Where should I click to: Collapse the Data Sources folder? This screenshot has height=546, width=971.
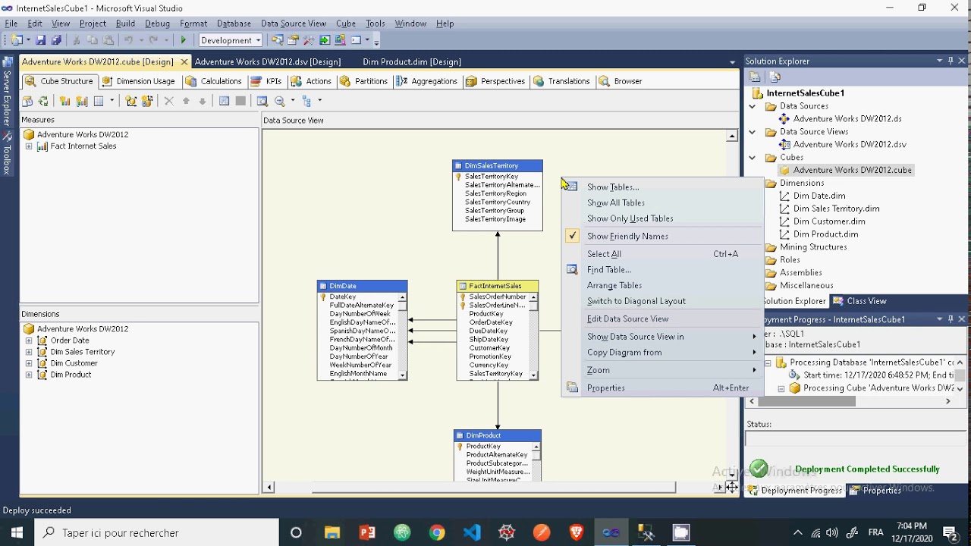(753, 106)
